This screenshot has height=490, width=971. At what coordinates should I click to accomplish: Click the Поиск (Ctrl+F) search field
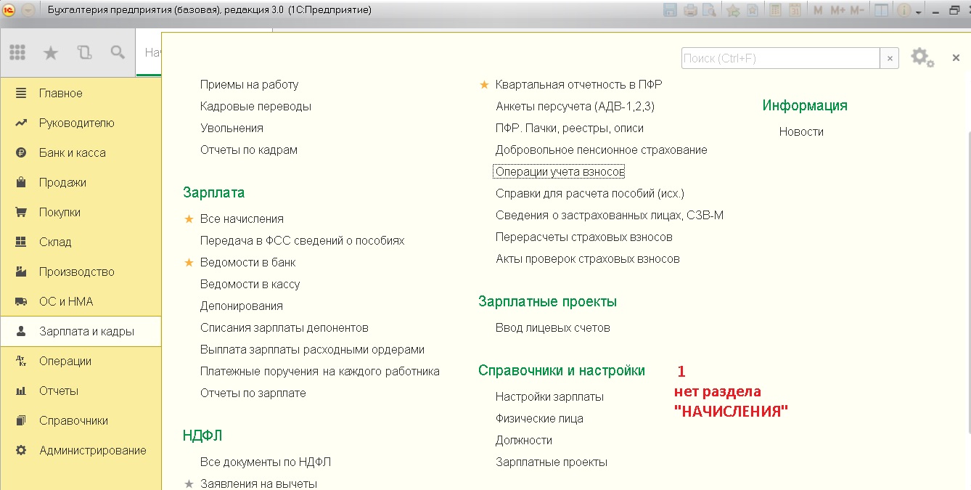pos(780,59)
